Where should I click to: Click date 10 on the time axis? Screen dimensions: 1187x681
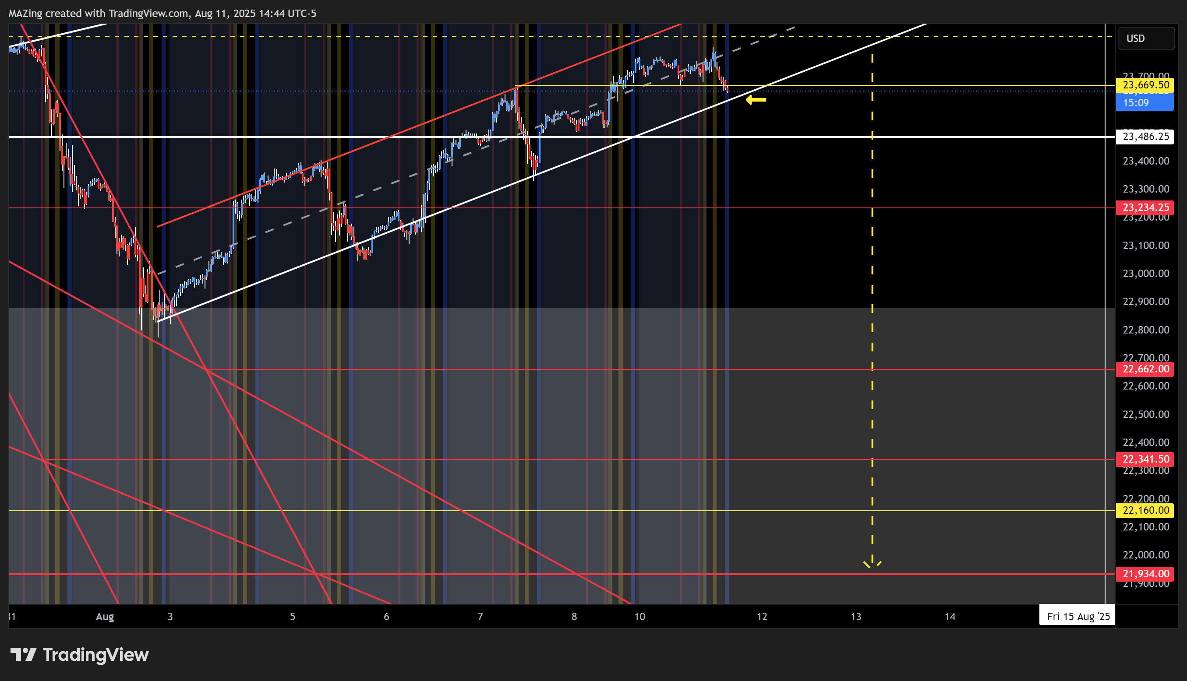[640, 617]
